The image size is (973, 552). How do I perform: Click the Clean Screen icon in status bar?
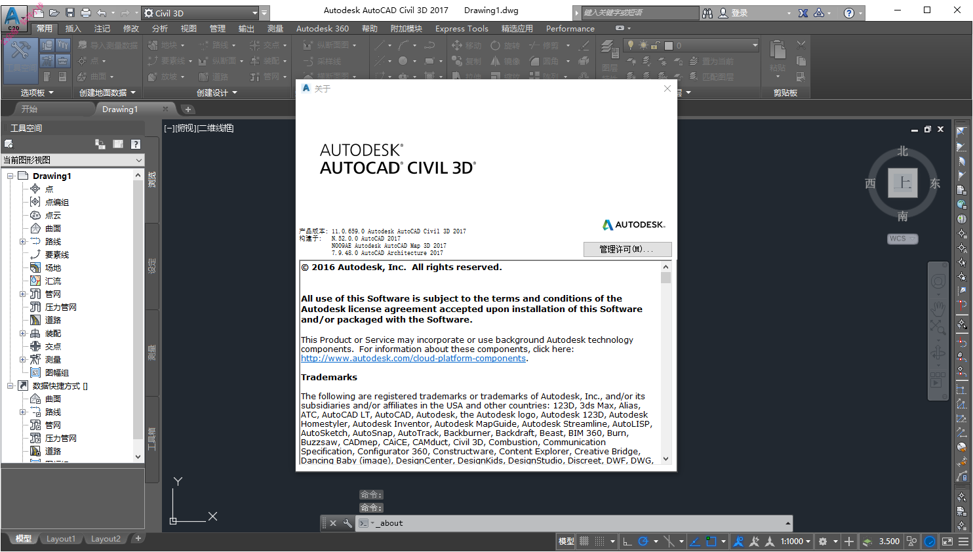tap(947, 542)
